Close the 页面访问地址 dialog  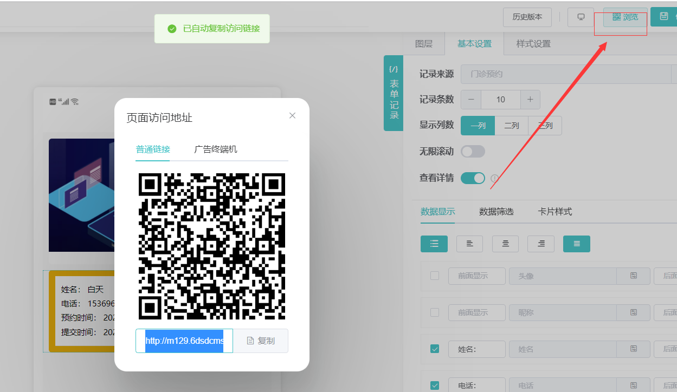pos(293,115)
